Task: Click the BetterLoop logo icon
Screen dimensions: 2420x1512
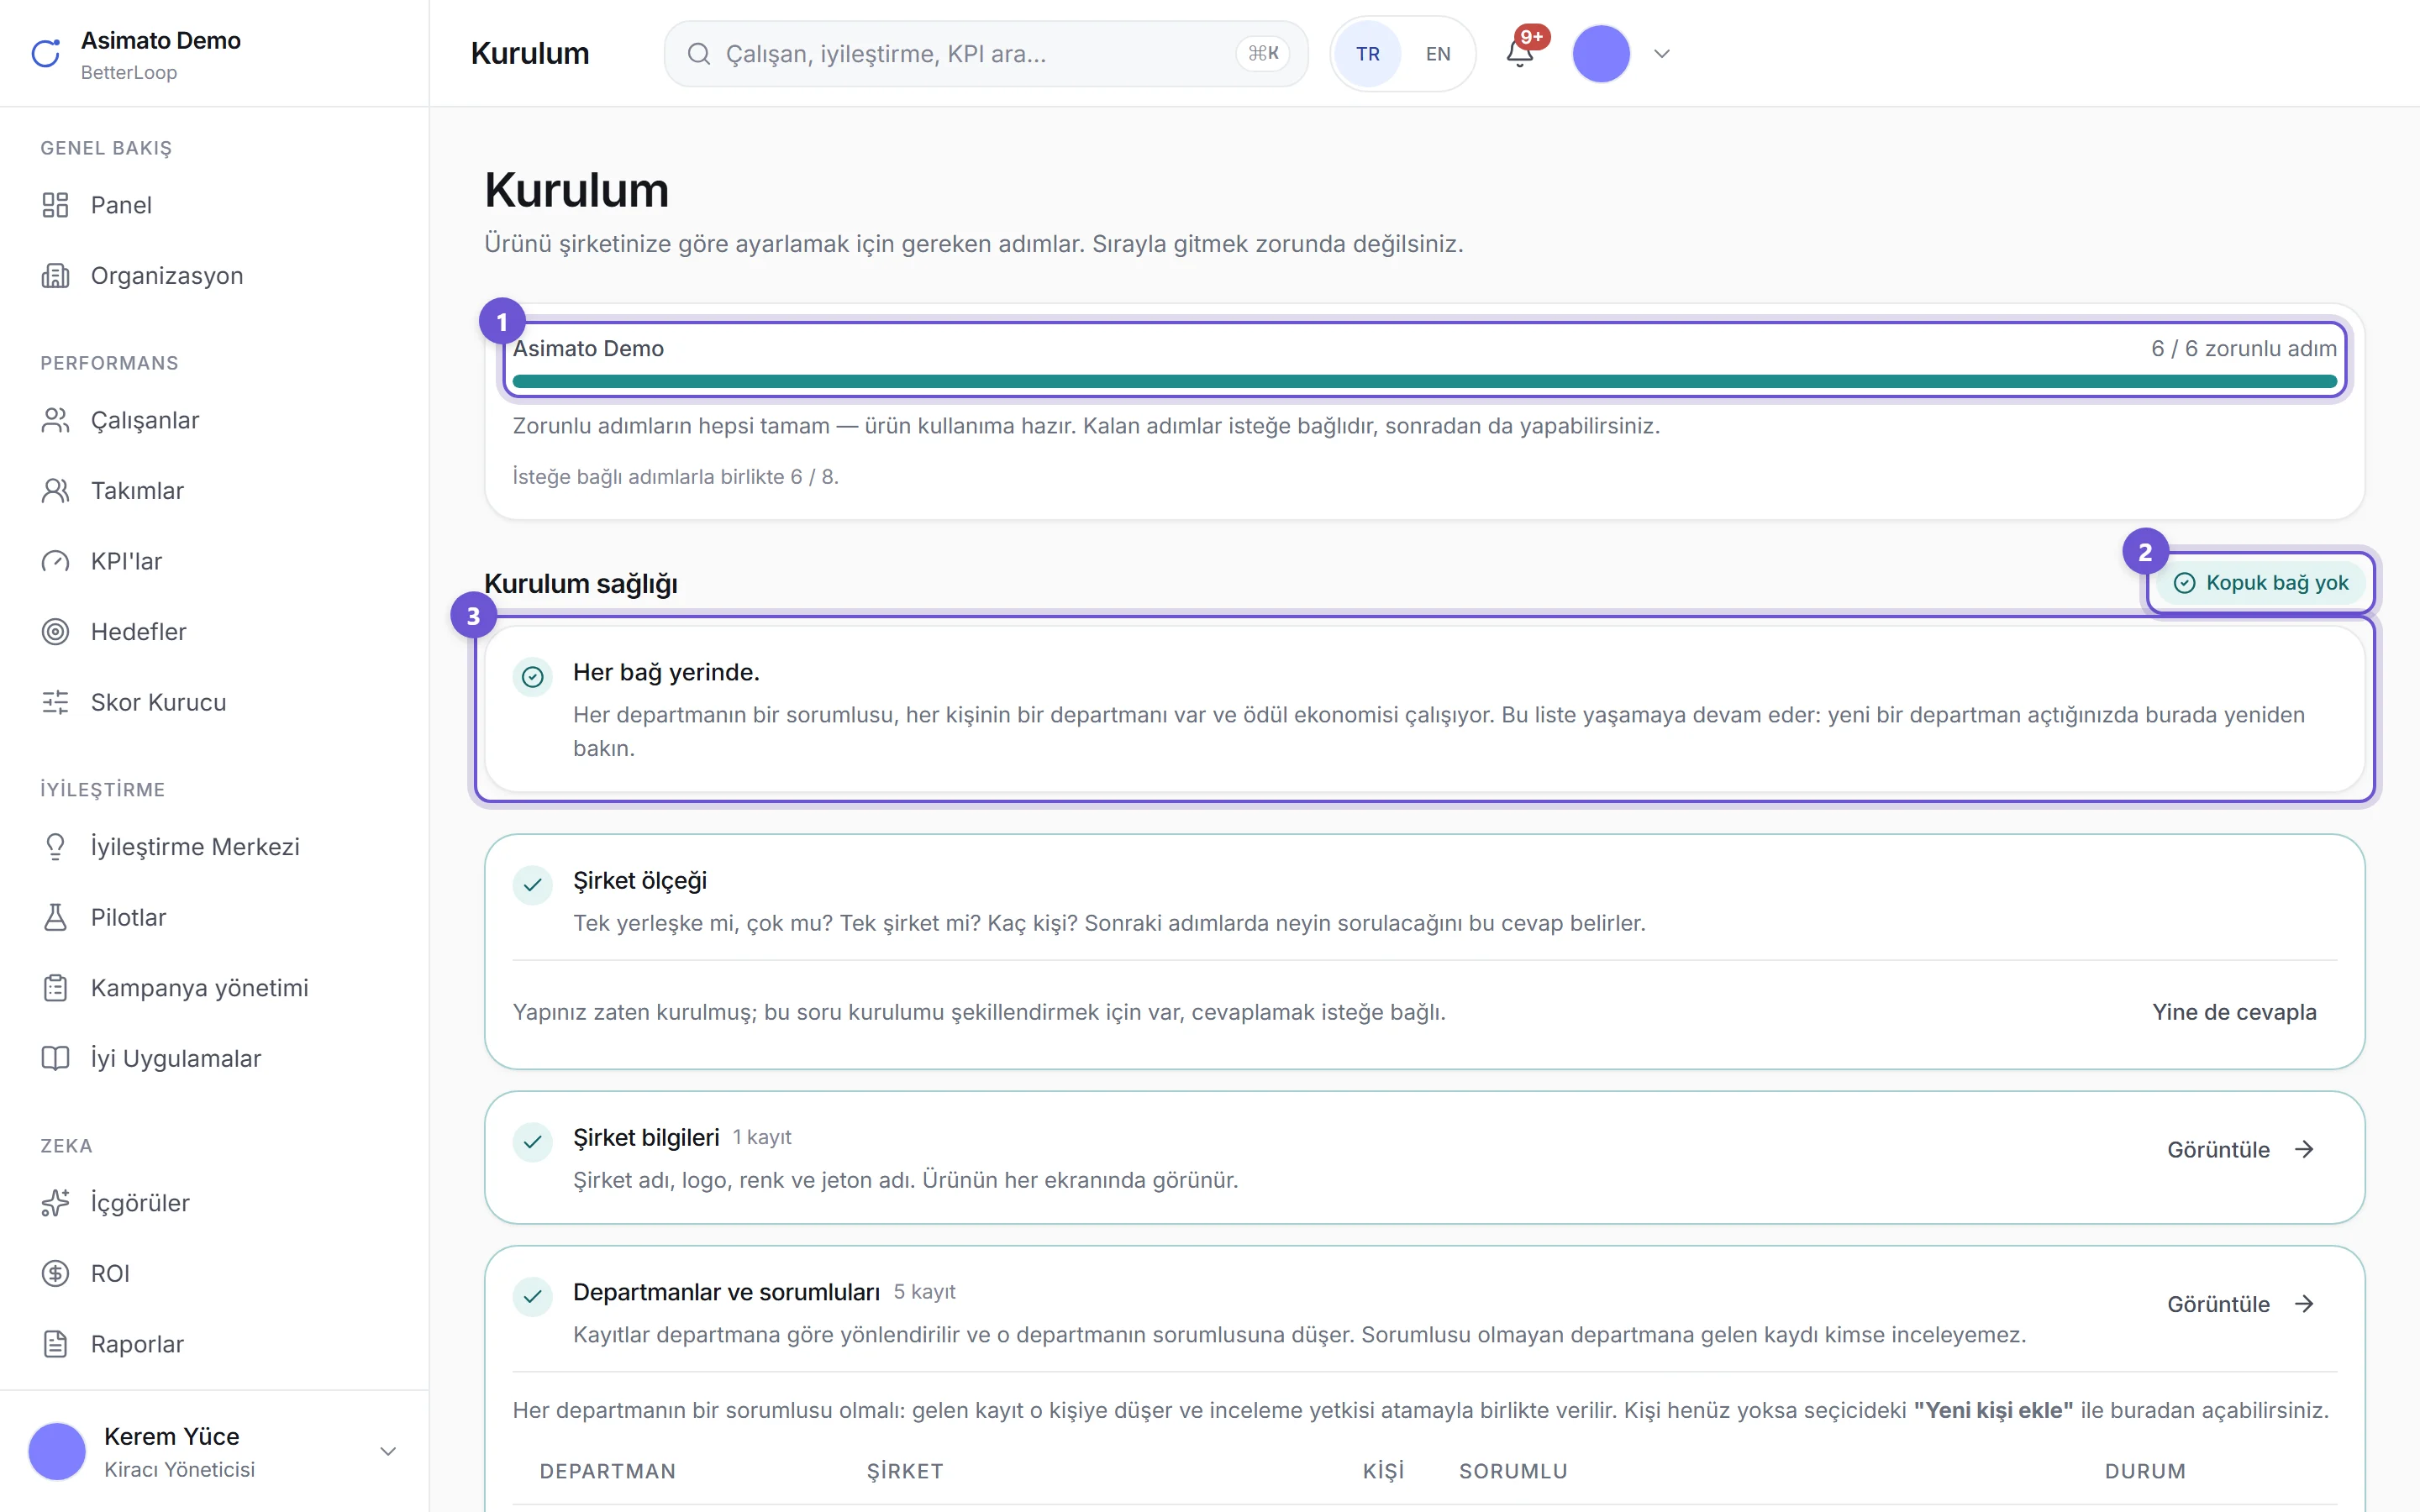Action: point(46,54)
